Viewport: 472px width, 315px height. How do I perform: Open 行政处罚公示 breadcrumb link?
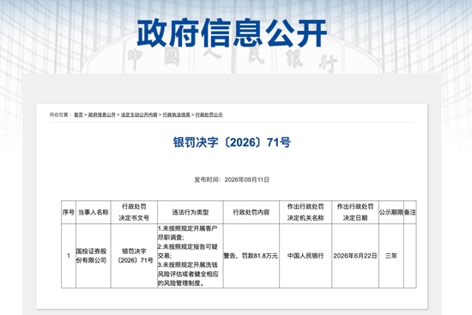coord(209,115)
